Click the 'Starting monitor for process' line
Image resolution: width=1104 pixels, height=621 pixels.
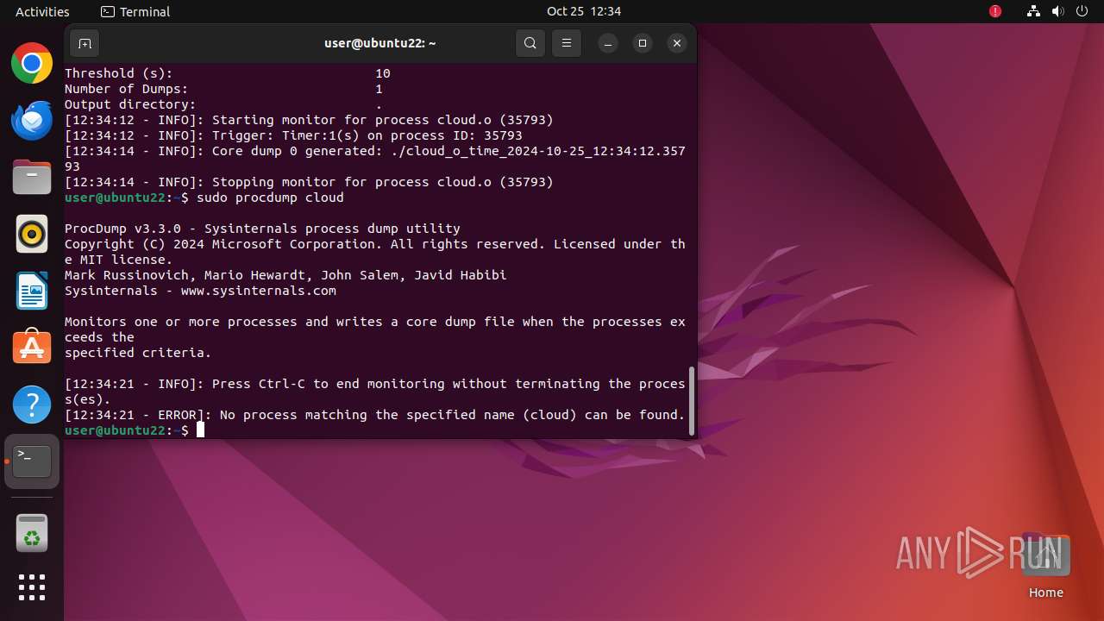point(309,120)
